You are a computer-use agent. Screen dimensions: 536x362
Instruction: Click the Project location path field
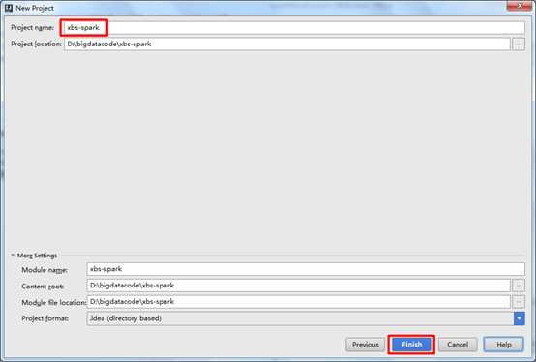(287, 45)
